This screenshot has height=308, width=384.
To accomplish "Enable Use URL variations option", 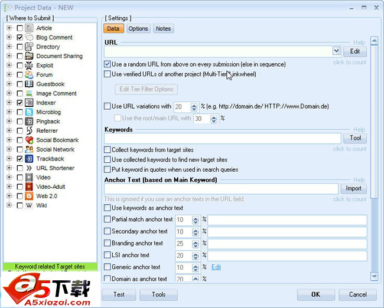I will click(x=108, y=106).
